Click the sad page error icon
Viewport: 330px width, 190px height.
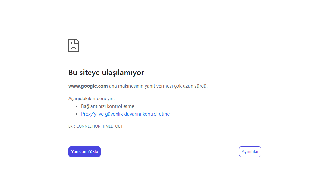(x=73, y=46)
